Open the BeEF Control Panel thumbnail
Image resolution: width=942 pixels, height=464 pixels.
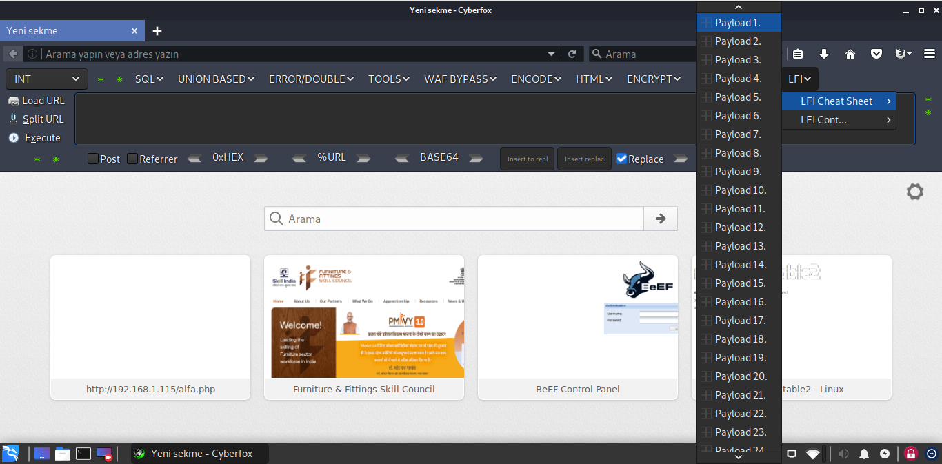(577, 327)
